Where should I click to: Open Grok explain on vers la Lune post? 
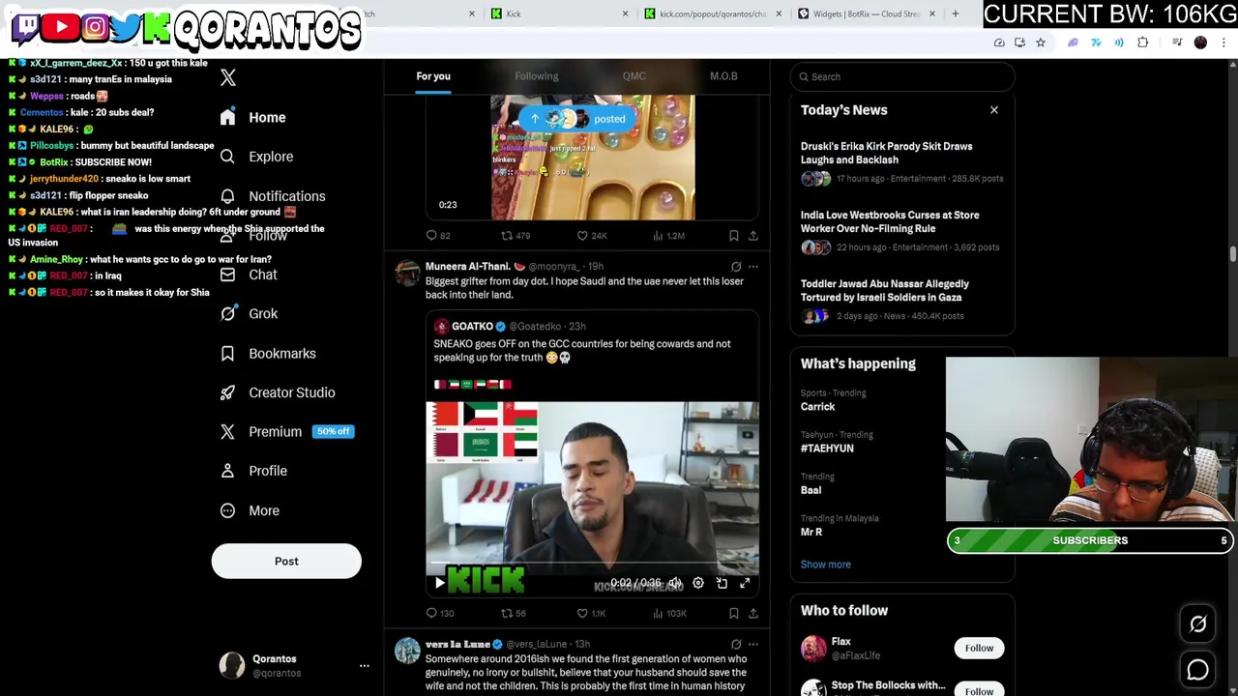(736, 644)
